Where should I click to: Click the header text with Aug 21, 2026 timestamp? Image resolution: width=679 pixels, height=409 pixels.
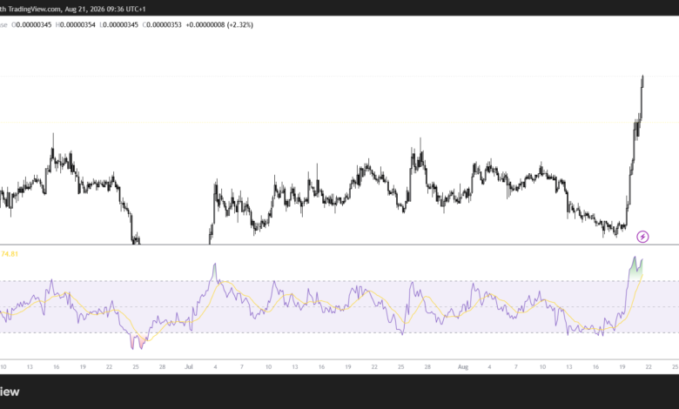pyautogui.click(x=73, y=9)
